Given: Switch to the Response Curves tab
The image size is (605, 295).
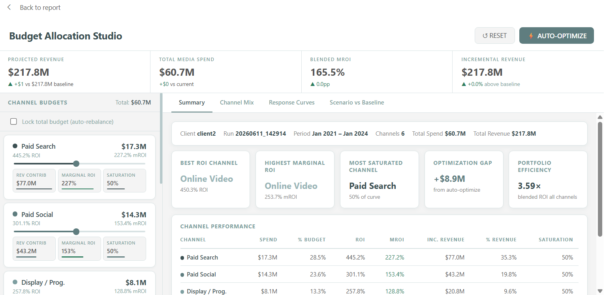Looking at the screenshot, I should pos(291,103).
